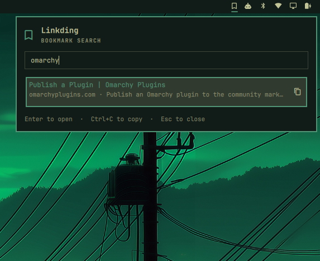320x261 pixels.
Task: Click the 'omarchyplugins.com' description line
Action: click(x=156, y=95)
